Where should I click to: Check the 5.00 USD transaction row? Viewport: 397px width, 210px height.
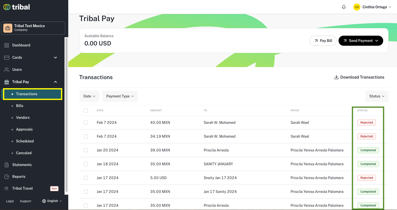[x=86, y=178]
